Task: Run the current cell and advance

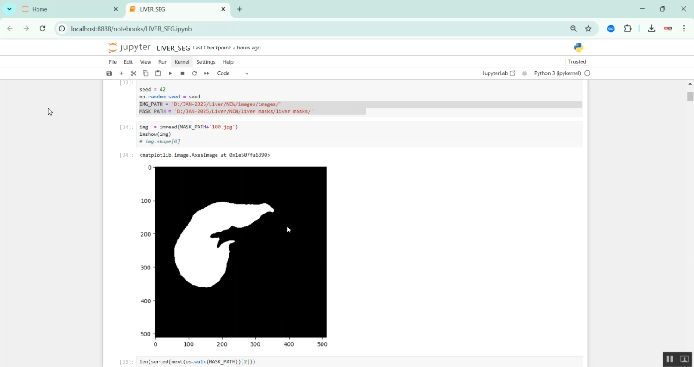Action: [170, 73]
